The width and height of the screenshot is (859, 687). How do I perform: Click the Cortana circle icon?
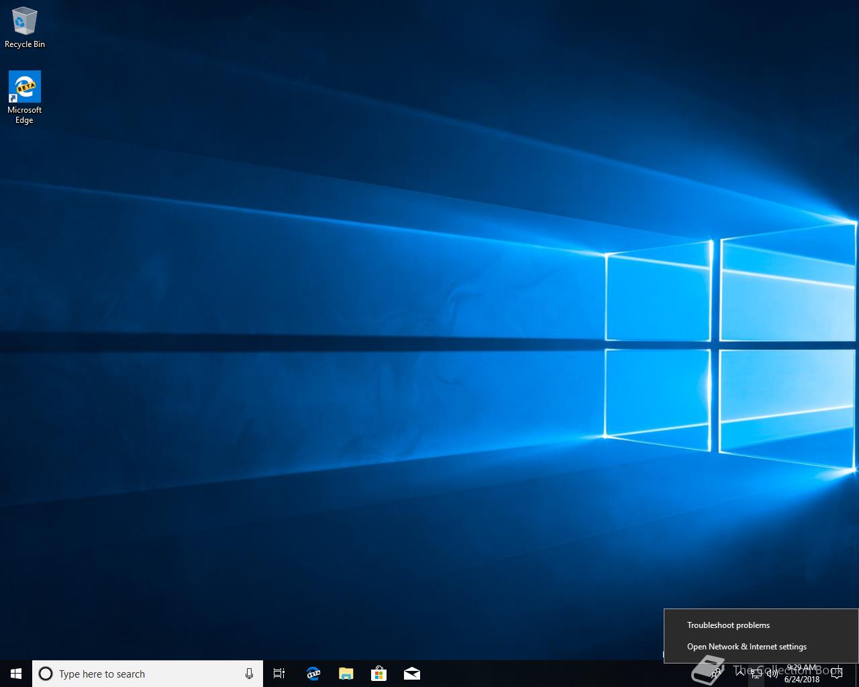pyautogui.click(x=46, y=674)
